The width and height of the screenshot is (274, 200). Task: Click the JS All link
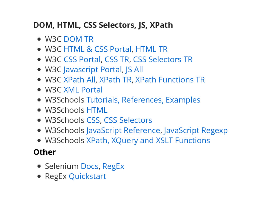[134, 70]
